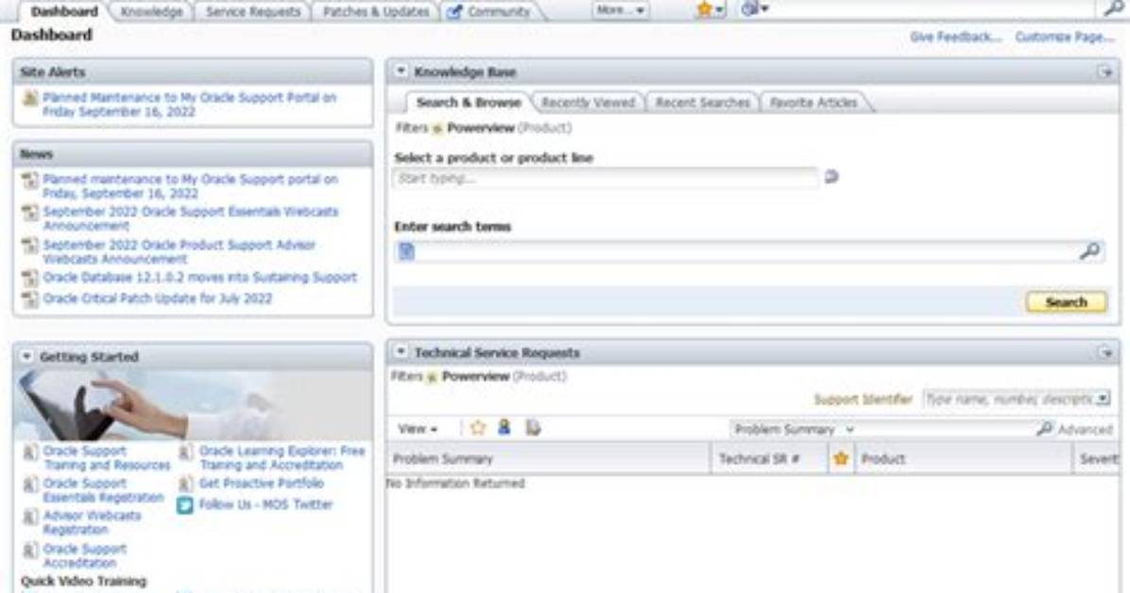Select the Search & Browse tab
The image size is (1130, 593).
[469, 102]
